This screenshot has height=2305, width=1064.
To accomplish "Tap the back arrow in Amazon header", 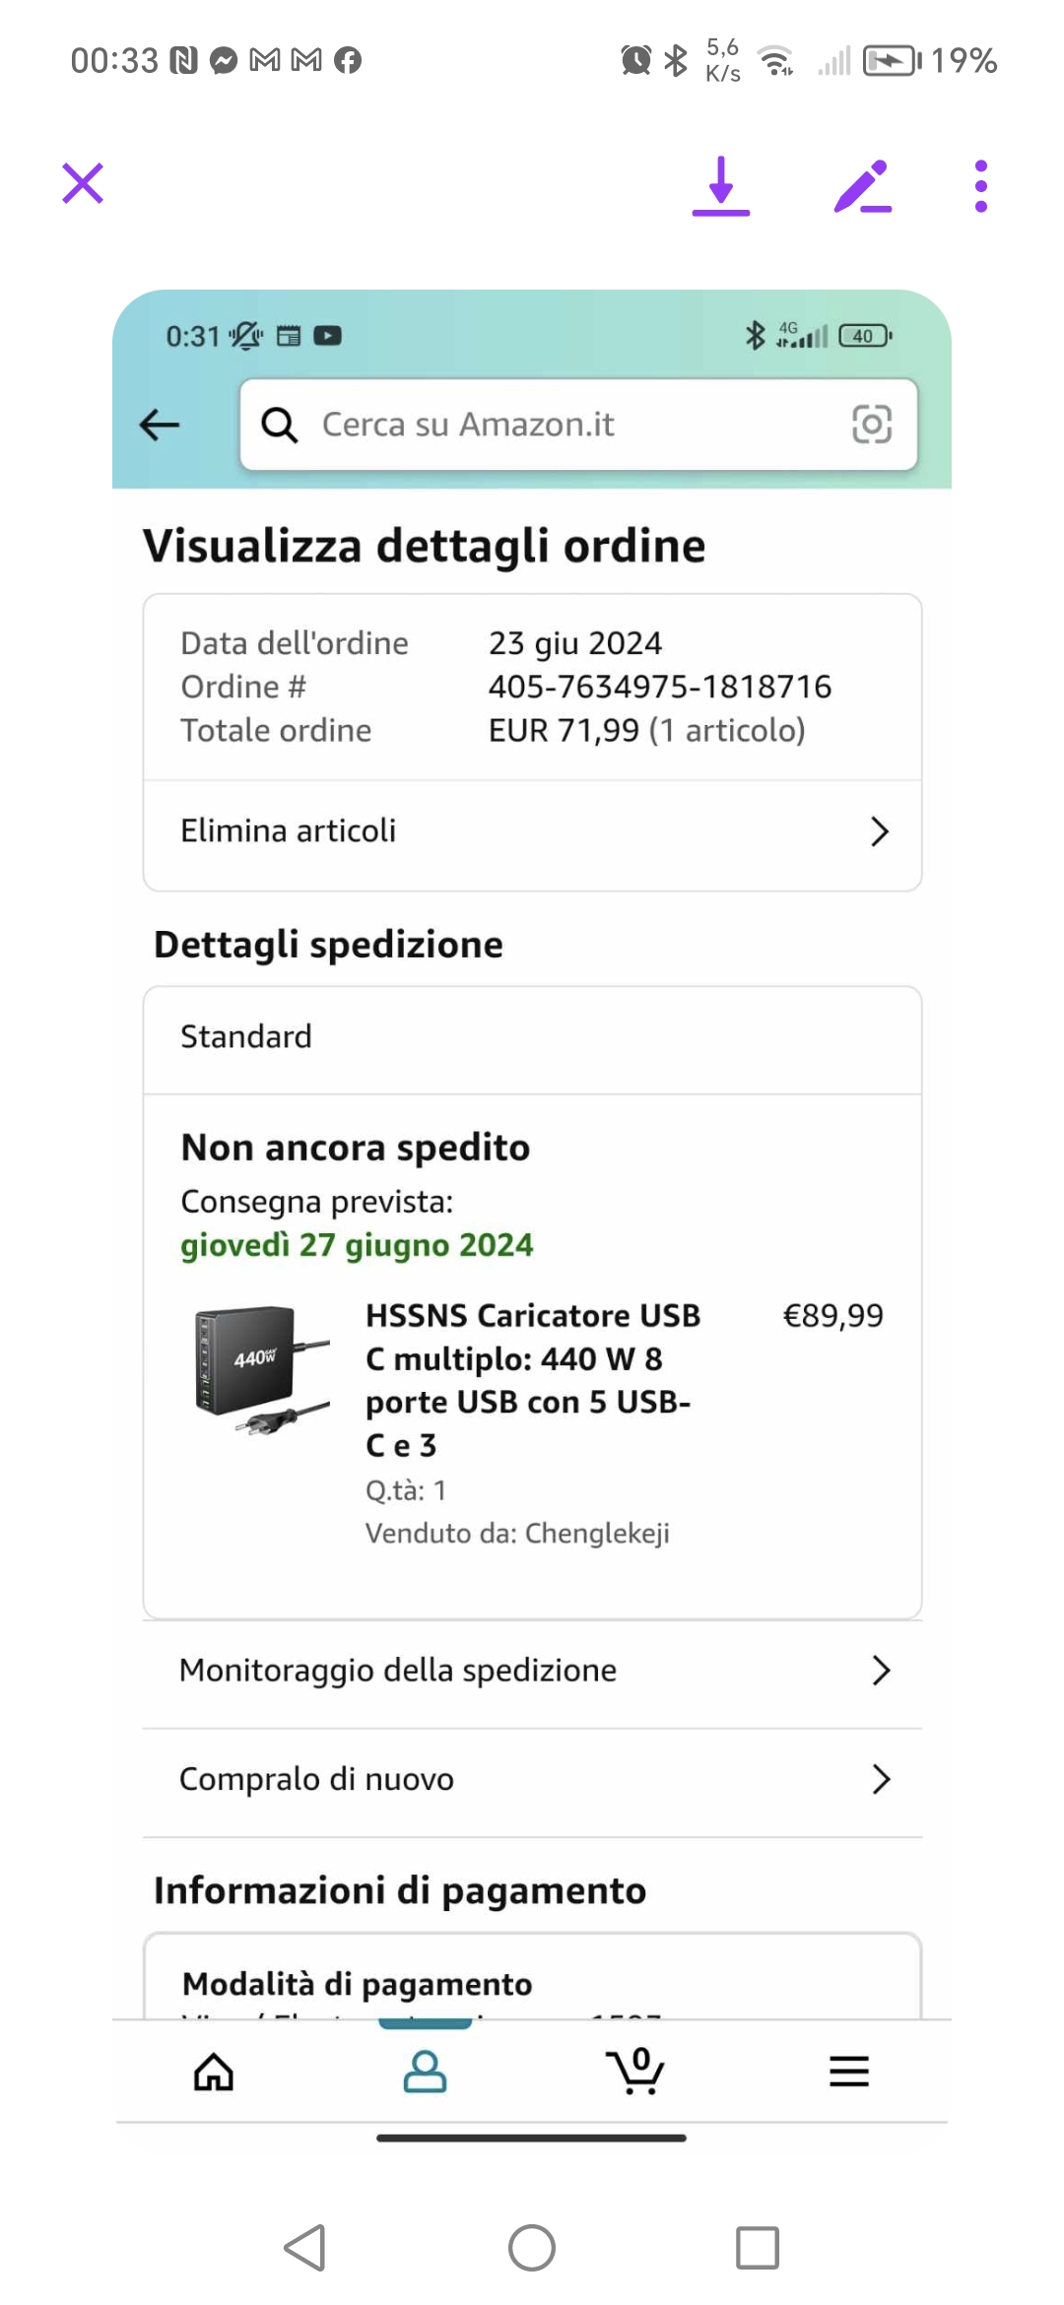I will 160,425.
